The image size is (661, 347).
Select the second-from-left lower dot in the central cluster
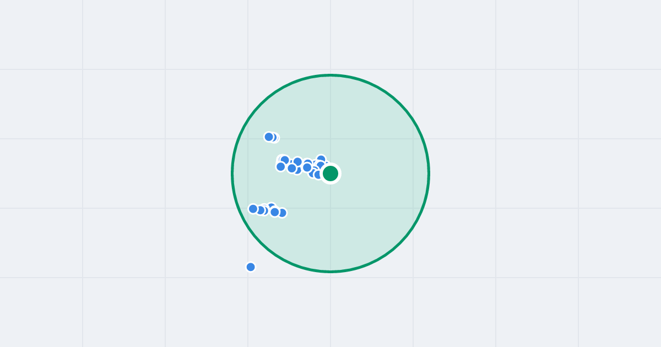292,168
